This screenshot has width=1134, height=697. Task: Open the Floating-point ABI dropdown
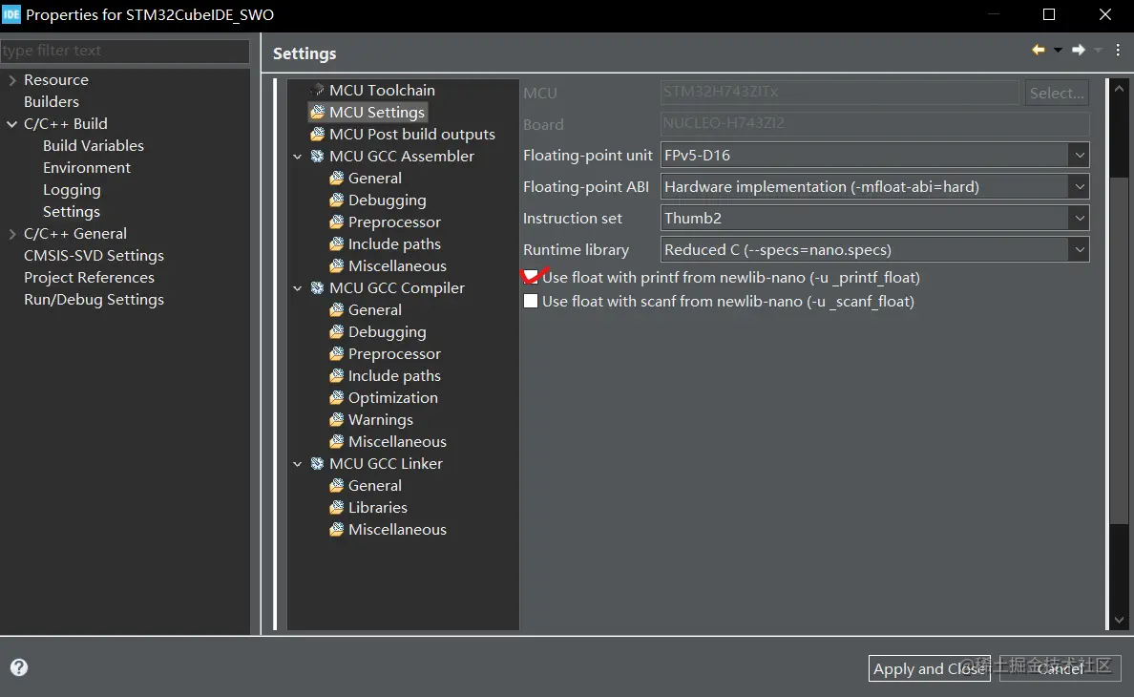point(1079,186)
